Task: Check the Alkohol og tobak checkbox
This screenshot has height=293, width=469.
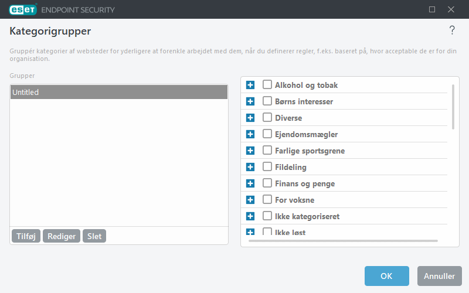Action: 267,85
